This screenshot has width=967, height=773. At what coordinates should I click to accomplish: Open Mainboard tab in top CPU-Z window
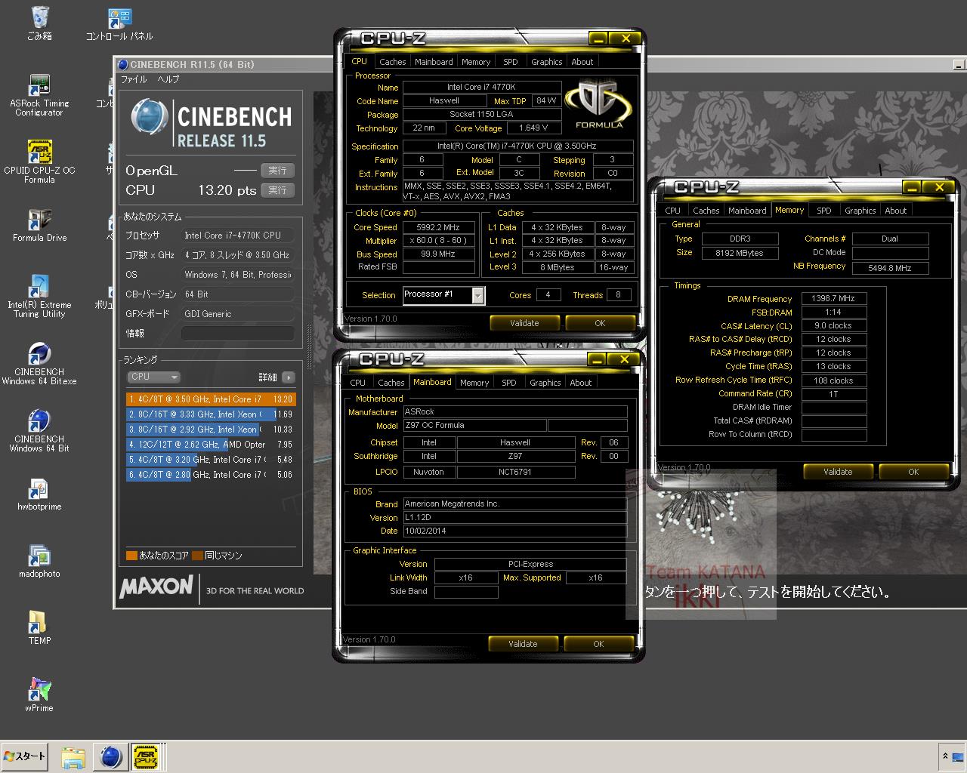(434, 62)
